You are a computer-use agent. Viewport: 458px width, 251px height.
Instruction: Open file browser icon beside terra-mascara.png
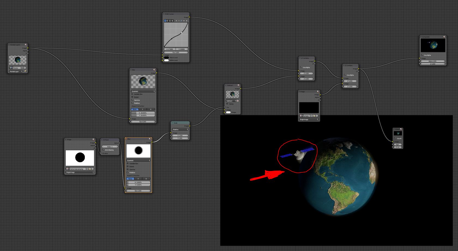tap(89, 169)
